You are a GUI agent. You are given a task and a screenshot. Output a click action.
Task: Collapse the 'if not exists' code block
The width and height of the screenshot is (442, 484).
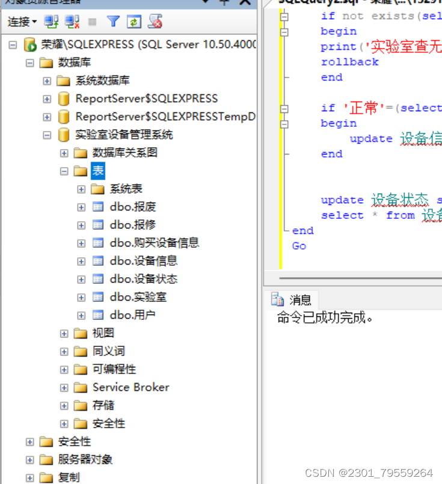[284, 17]
